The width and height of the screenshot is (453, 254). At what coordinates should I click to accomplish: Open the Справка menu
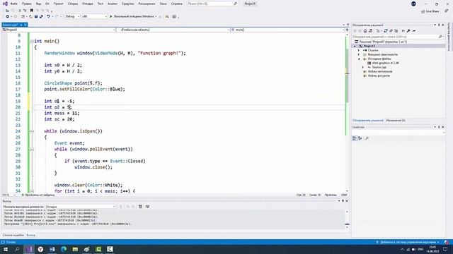point(176,4)
